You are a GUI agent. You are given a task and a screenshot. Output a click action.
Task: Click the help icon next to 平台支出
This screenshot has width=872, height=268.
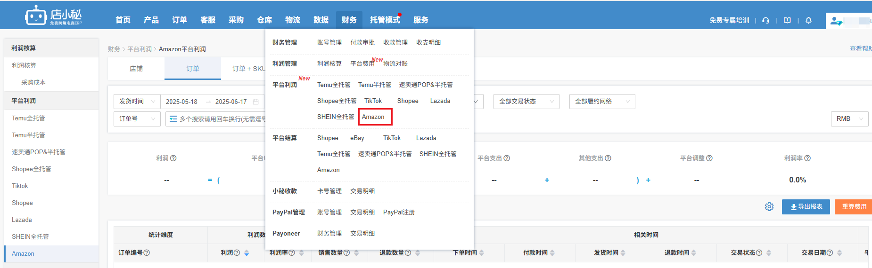(x=507, y=158)
